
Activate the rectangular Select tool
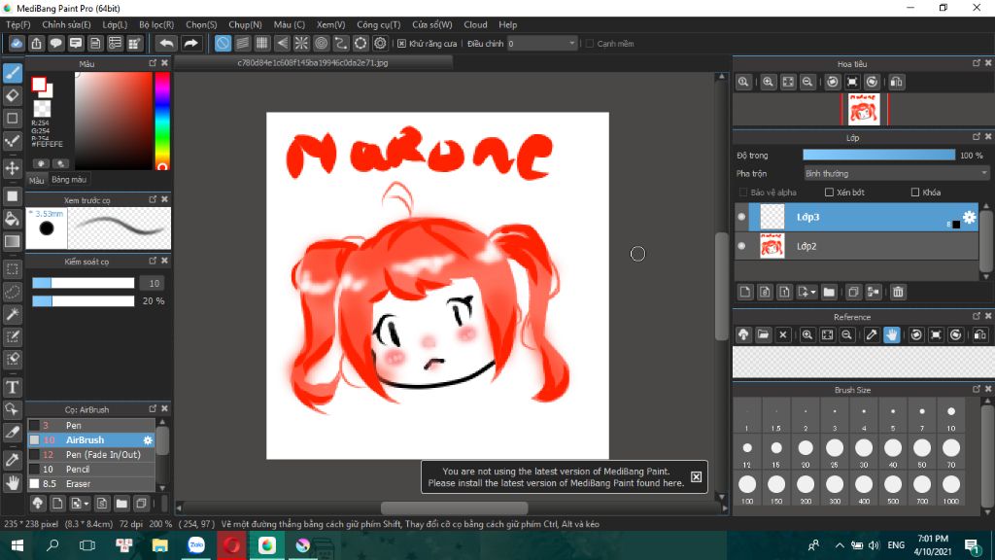pyautogui.click(x=13, y=269)
